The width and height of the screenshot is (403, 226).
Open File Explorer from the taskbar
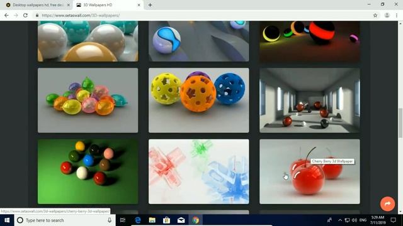[152, 220]
